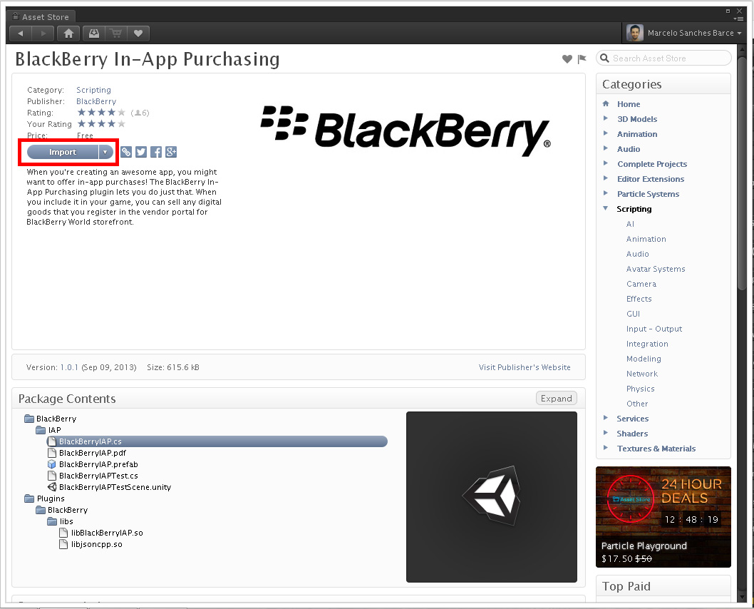The height and width of the screenshot is (609, 754).
Task: Click the Home category house icon
Action: click(606, 103)
